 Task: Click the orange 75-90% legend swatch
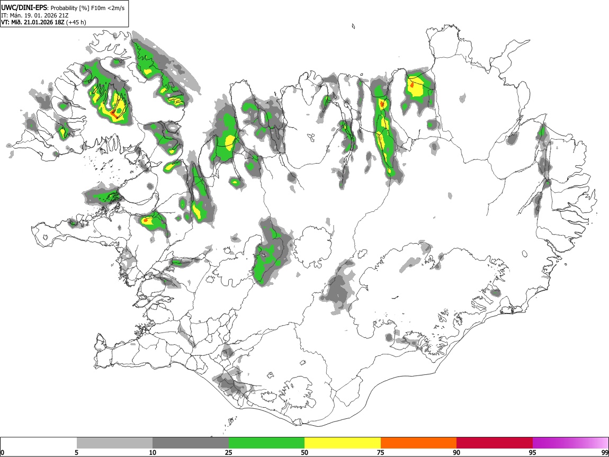tap(418, 443)
